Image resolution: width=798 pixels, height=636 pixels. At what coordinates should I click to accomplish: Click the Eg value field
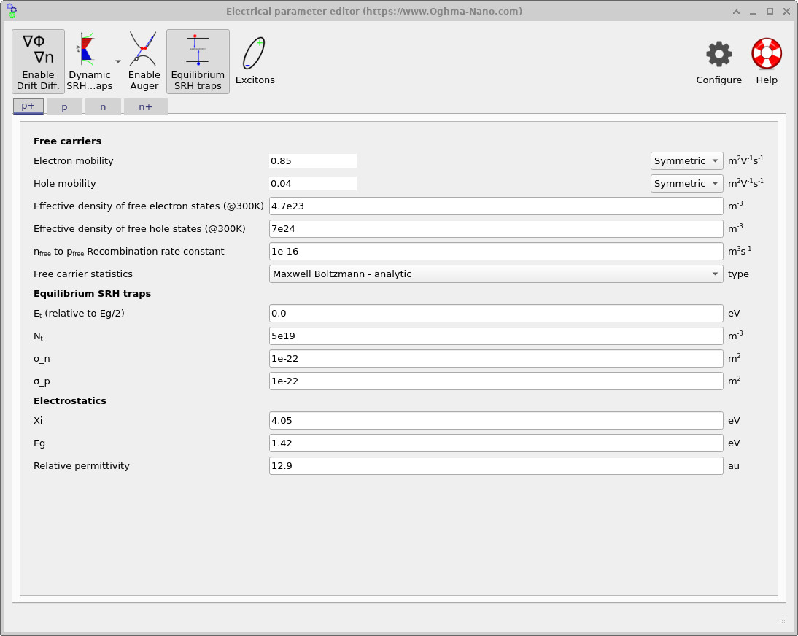tap(495, 443)
